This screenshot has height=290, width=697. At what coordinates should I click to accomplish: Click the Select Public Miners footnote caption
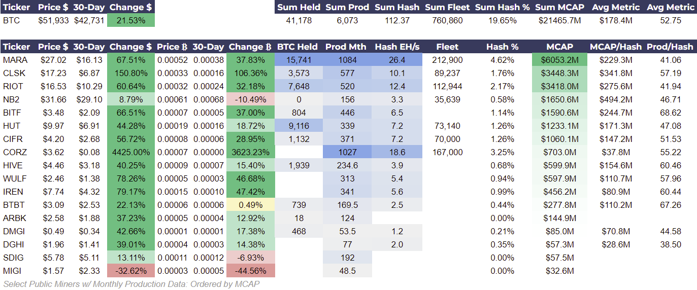(x=131, y=283)
